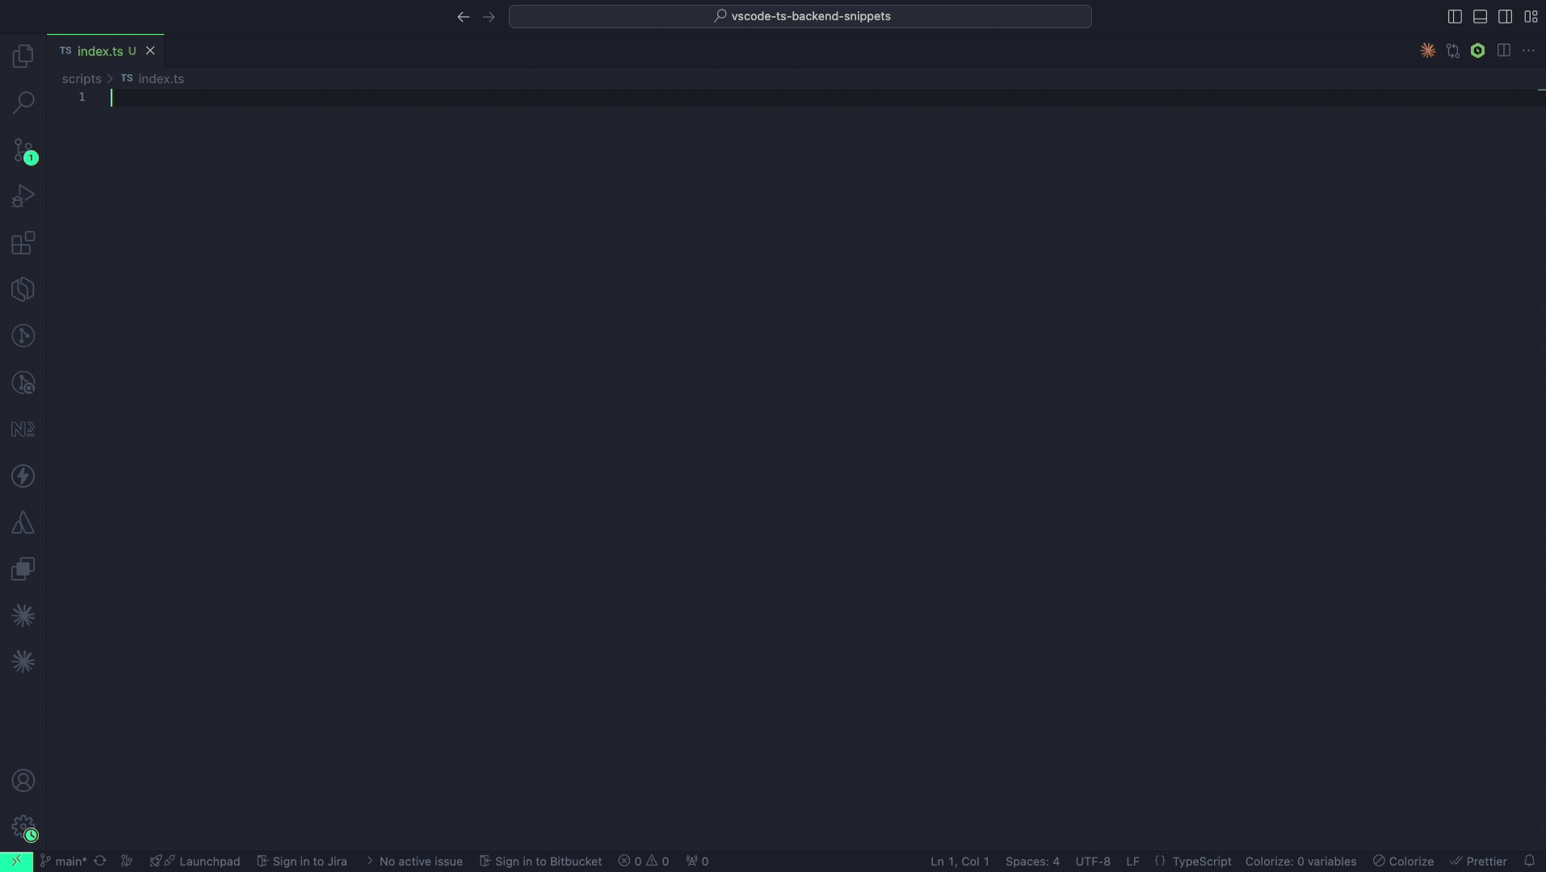The height and width of the screenshot is (872, 1546).
Task: Synchronize changes with the sync icon
Action: [100, 862]
